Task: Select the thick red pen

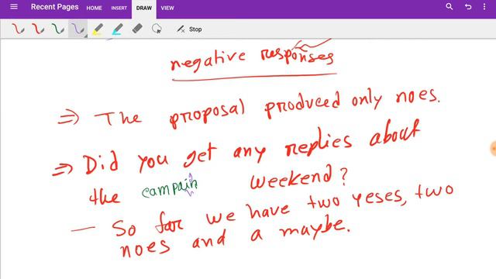Action: pos(38,29)
